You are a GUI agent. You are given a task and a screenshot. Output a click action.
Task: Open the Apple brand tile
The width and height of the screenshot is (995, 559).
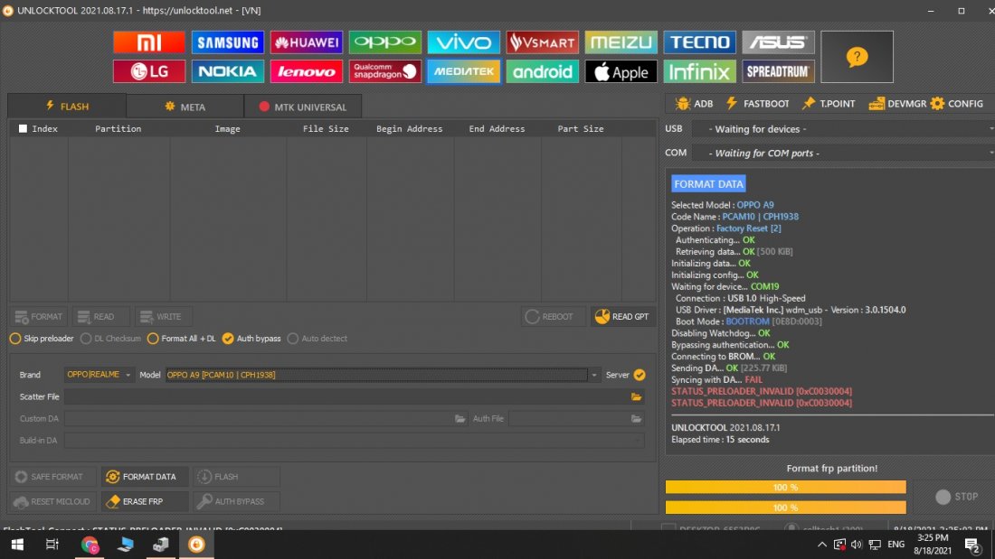click(621, 71)
